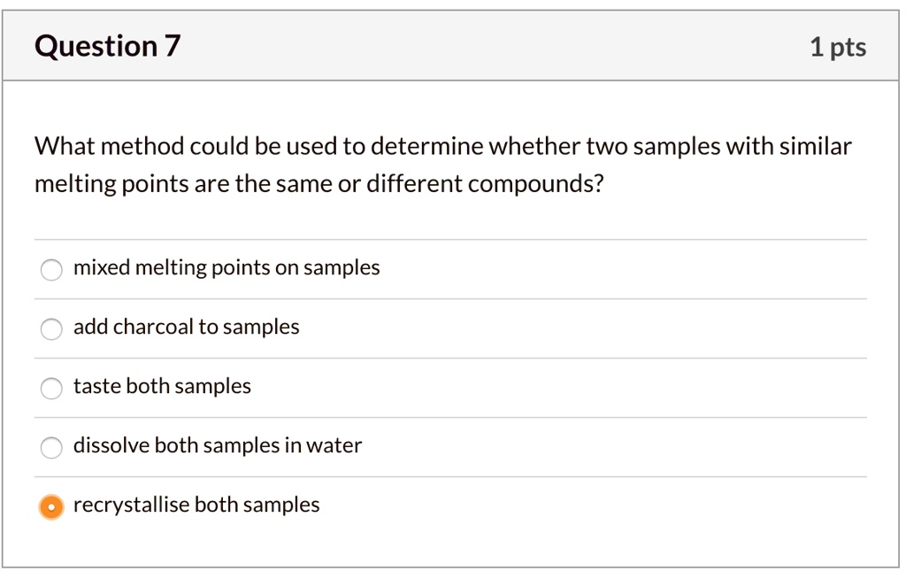
Task: Mark the "dissolve both samples in water" radio button
Action: [51, 448]
